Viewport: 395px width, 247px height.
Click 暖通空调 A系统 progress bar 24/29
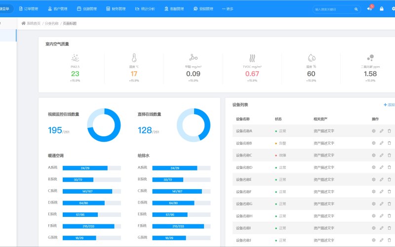[x=92, y=168]
